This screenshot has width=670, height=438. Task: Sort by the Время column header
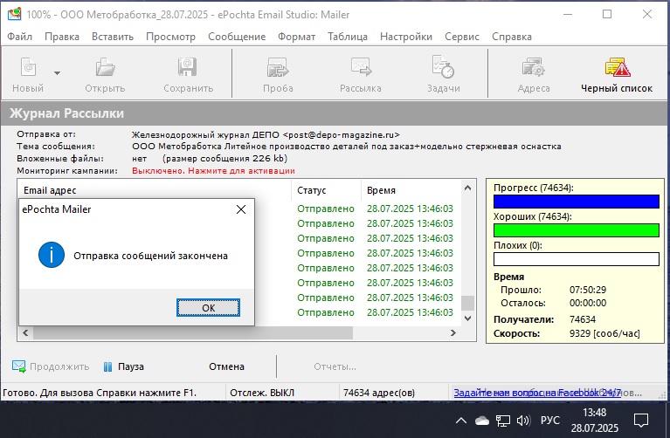click(381, 190)
